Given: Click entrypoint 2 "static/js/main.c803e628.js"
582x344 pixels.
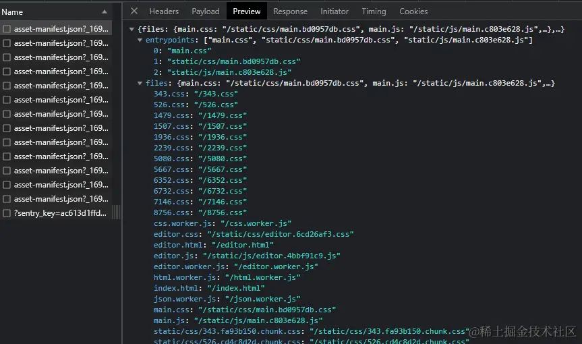Looking at the screenshot, I should tap(229, 72).
